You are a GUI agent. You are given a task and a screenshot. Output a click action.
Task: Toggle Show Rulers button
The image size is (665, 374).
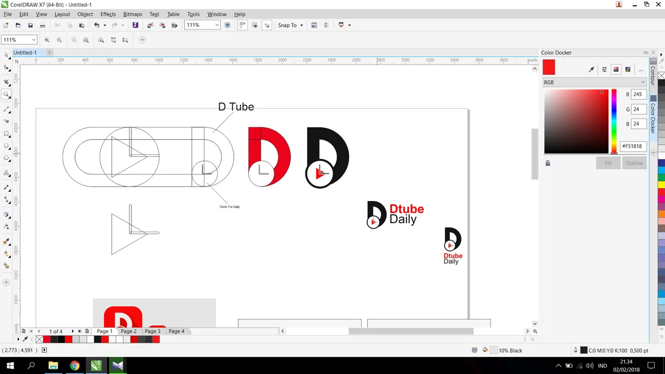(242, 25)
